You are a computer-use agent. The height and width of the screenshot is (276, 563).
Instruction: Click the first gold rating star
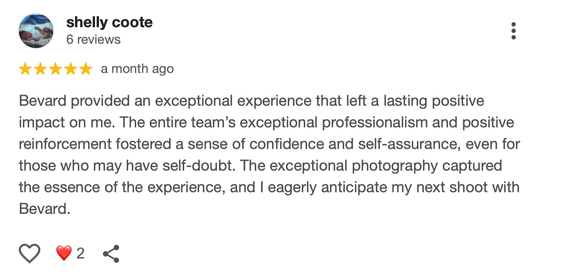point(25,69)
